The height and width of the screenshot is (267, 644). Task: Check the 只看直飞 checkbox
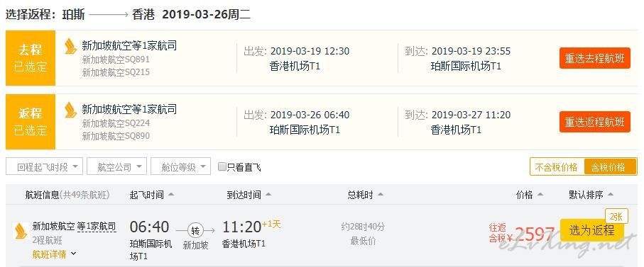(x=222, y=166)
